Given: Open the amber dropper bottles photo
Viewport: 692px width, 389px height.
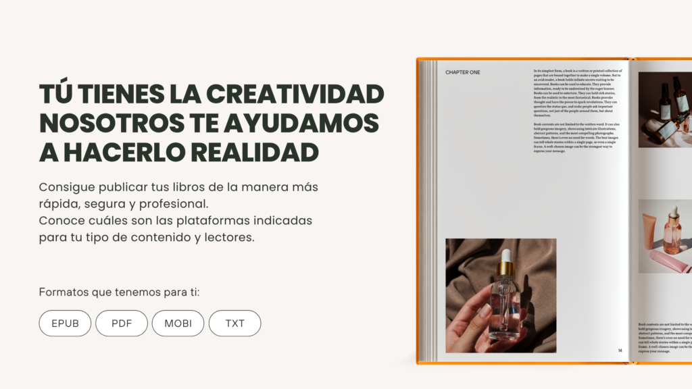Looking at the screenshot, I should click(664, 109).
